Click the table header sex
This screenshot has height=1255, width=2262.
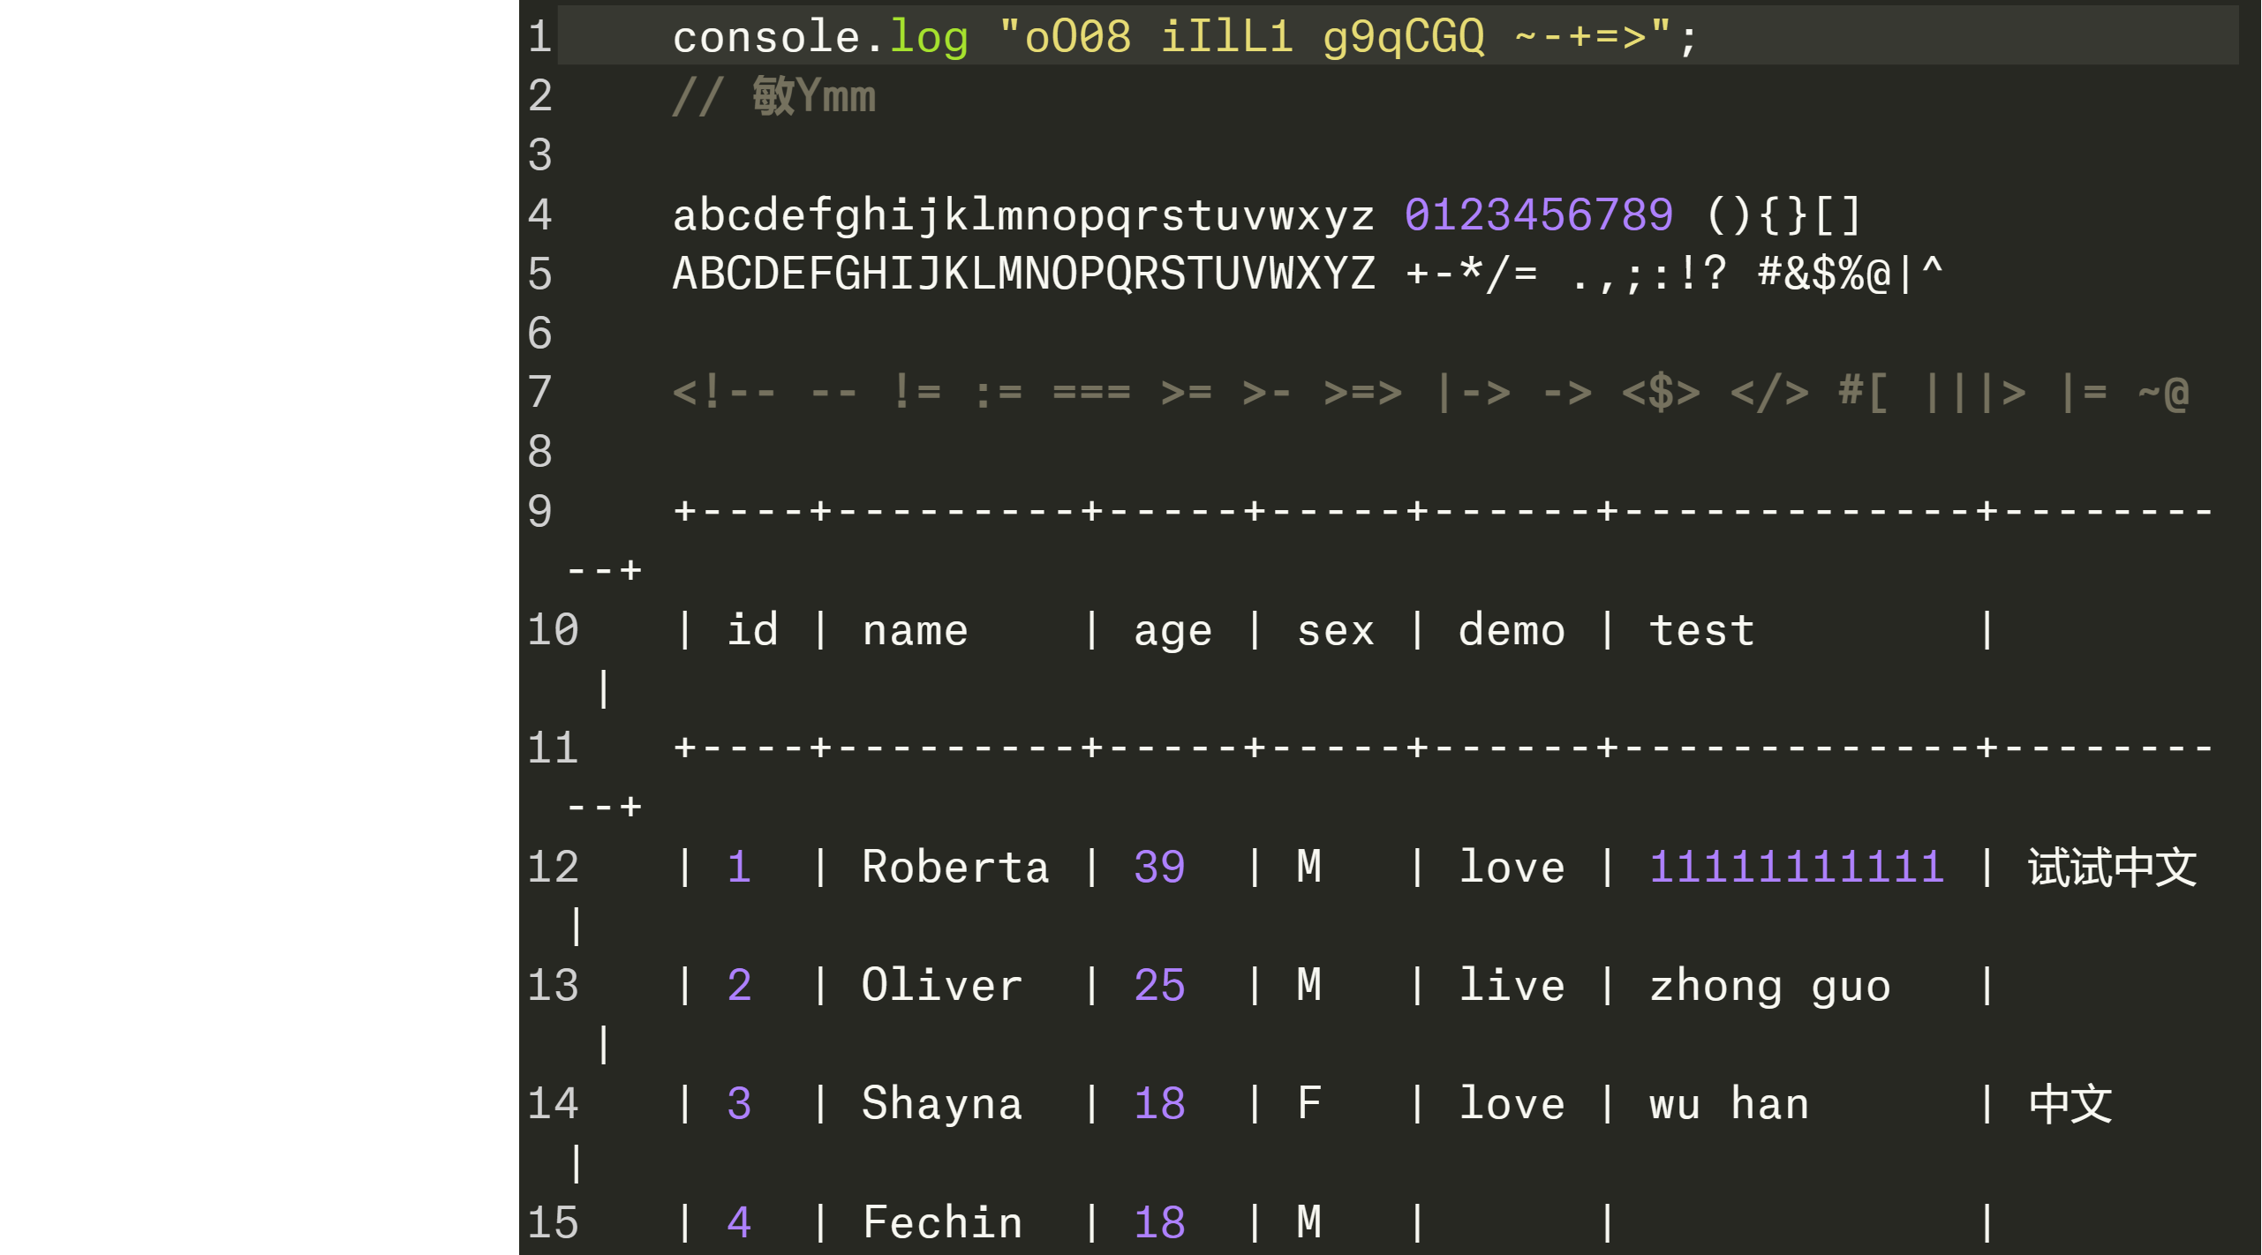[x=1335, y=632]
